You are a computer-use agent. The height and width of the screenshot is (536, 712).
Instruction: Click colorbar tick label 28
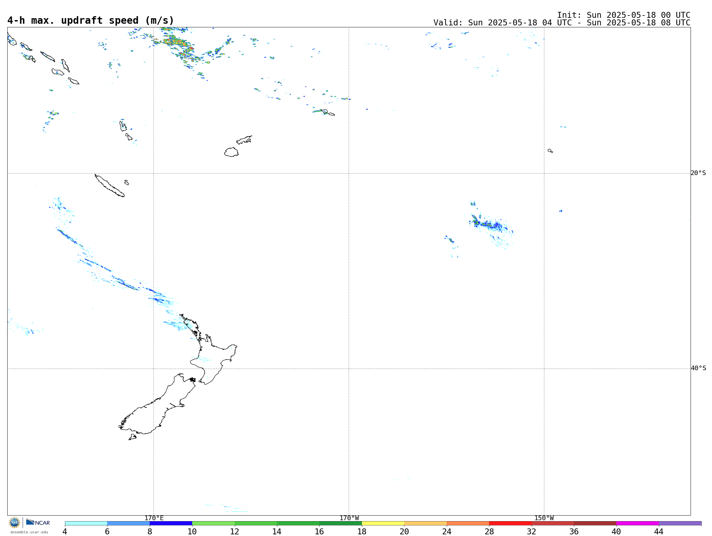(x=489, y=531)
